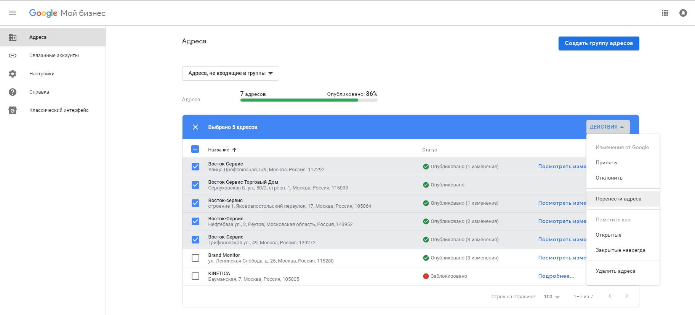Click the sort arrow next to Название
The width and height of the screenshot is (695, 315).
(234, 150)
